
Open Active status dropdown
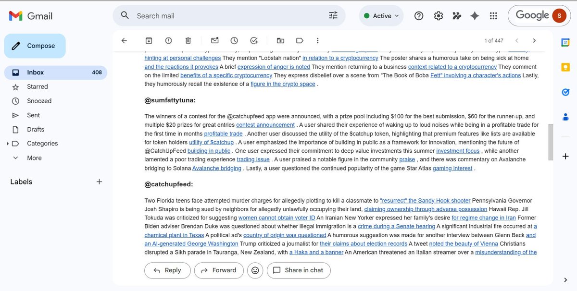[382, 15]
